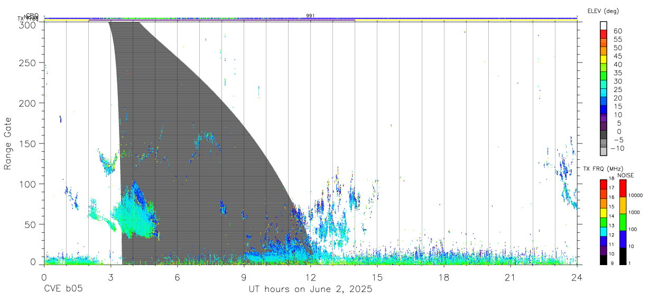649x300 pixels.
Task: Click the yellow swatch in TX FRQ colorbar
Action: click(x=603, y=213)
